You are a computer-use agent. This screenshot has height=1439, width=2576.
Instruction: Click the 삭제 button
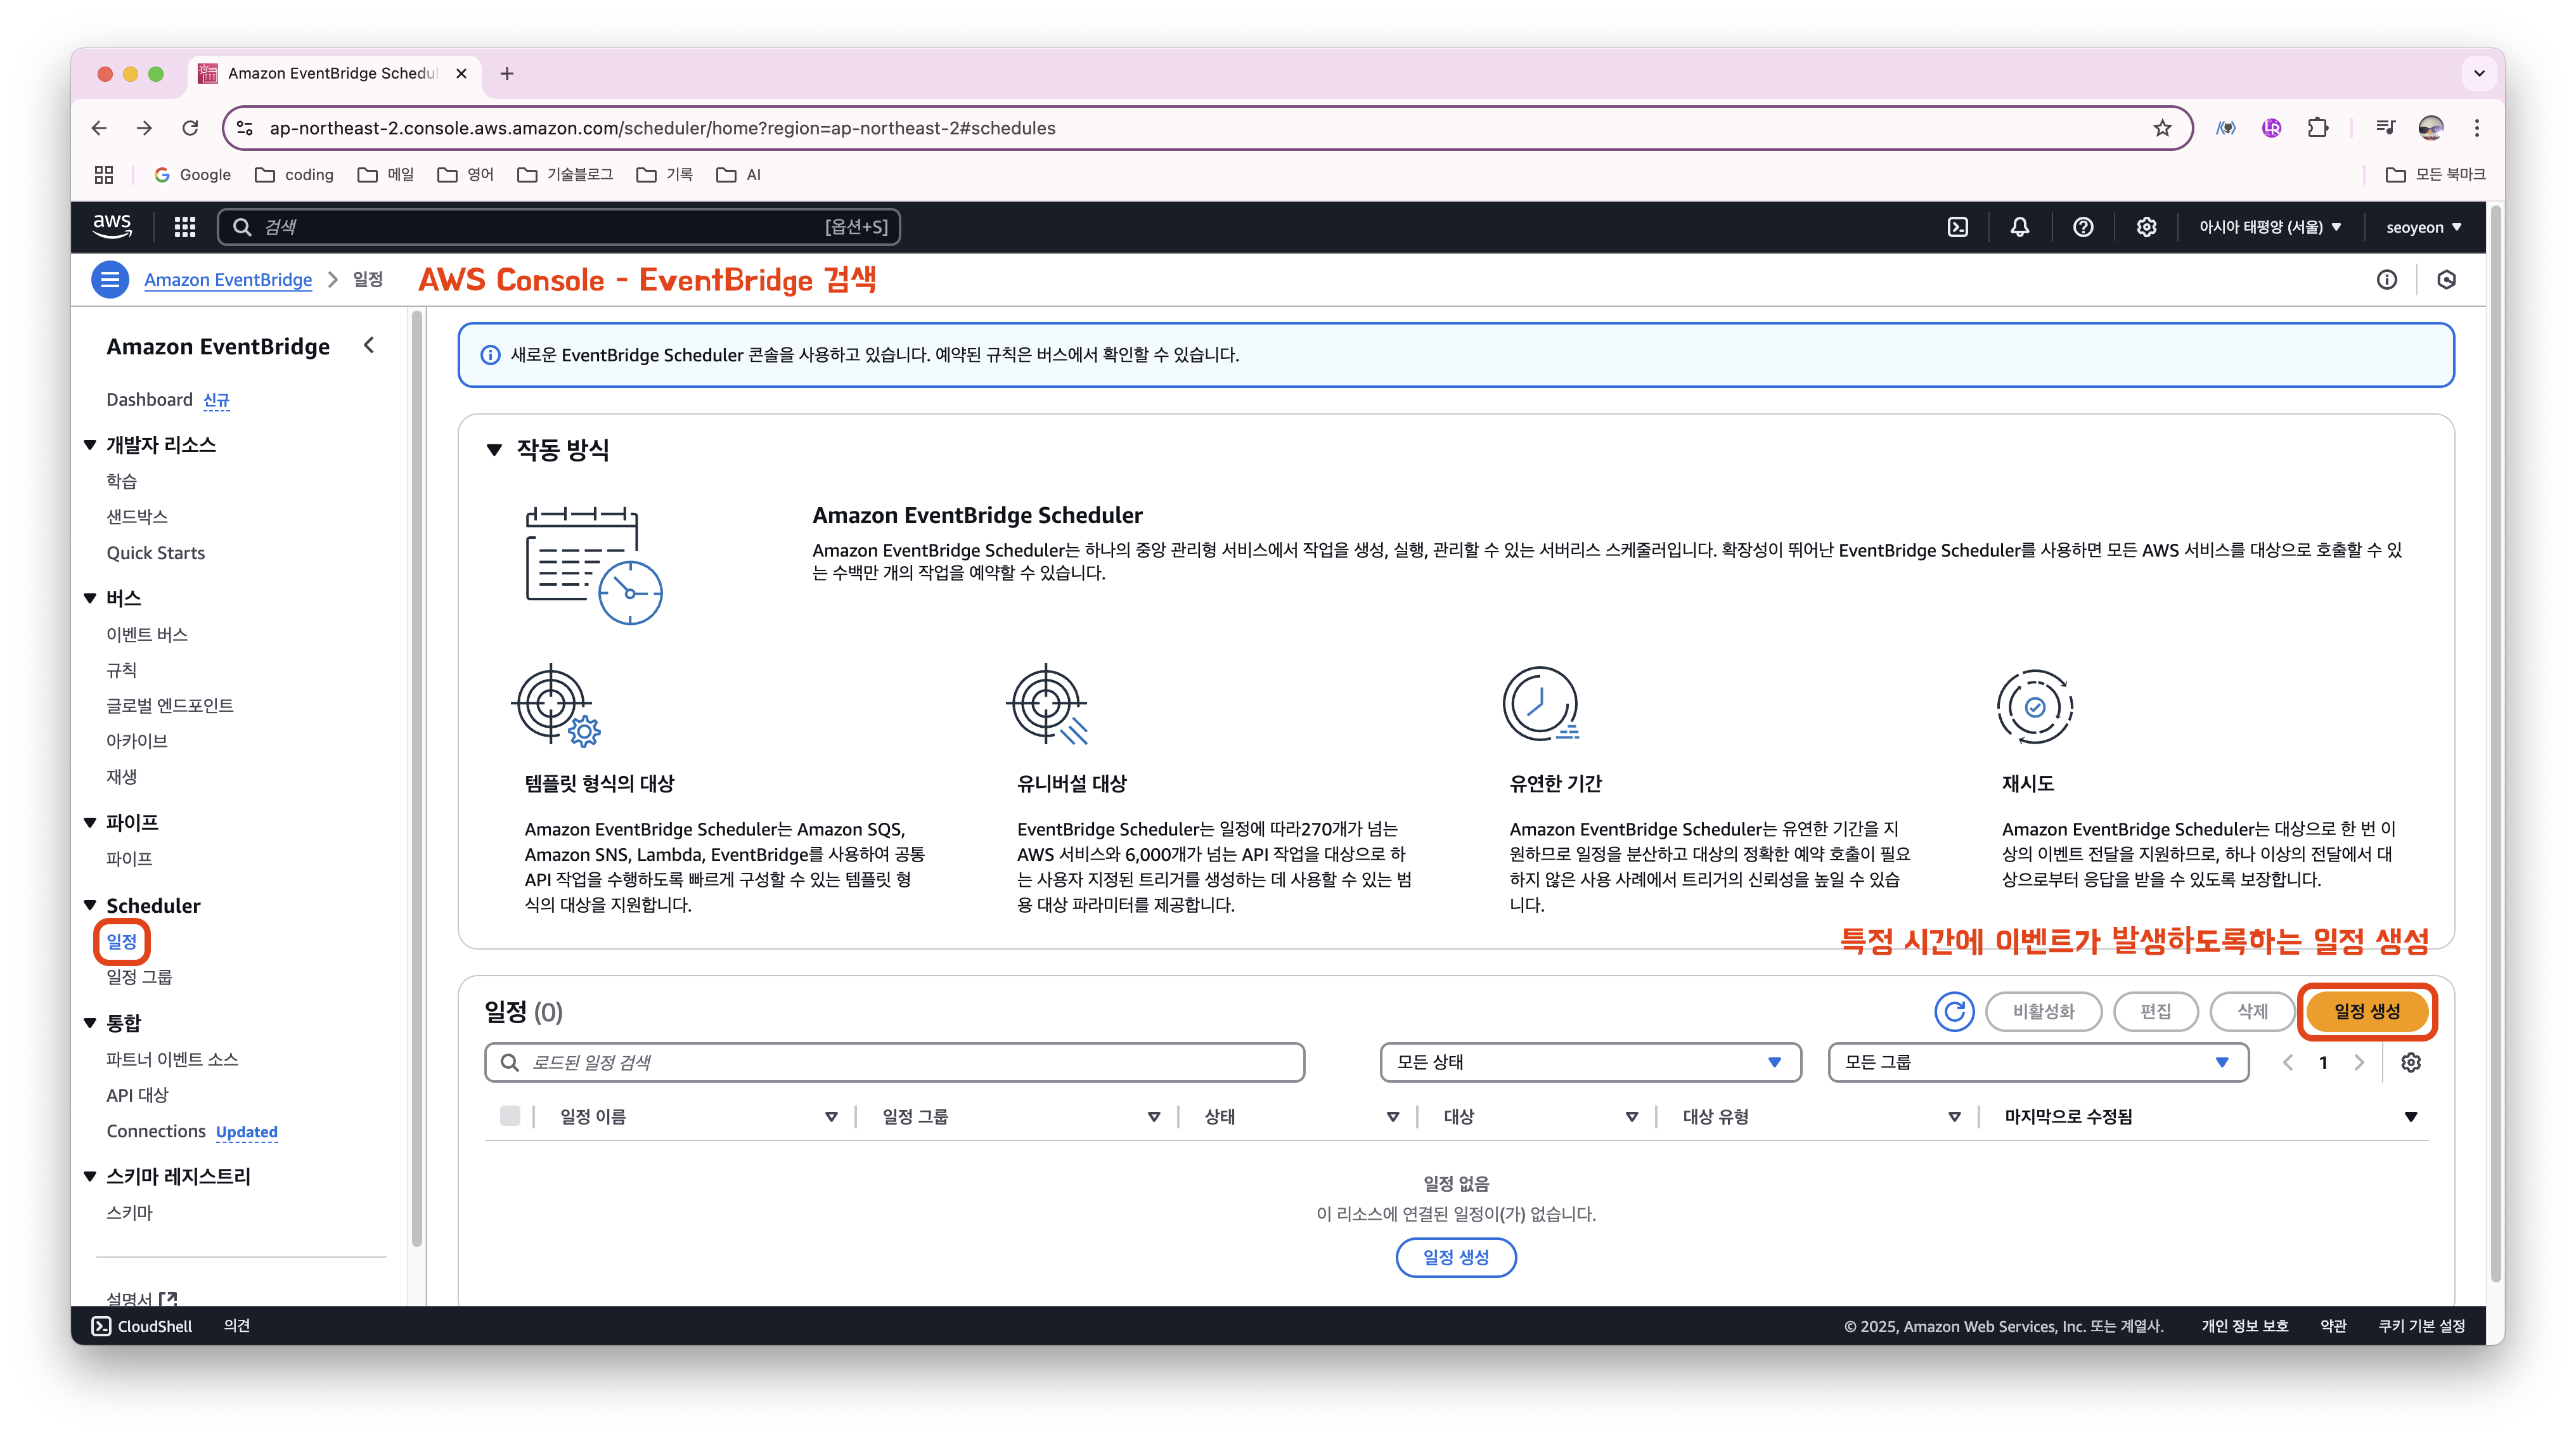[x=2252, y=1011]
